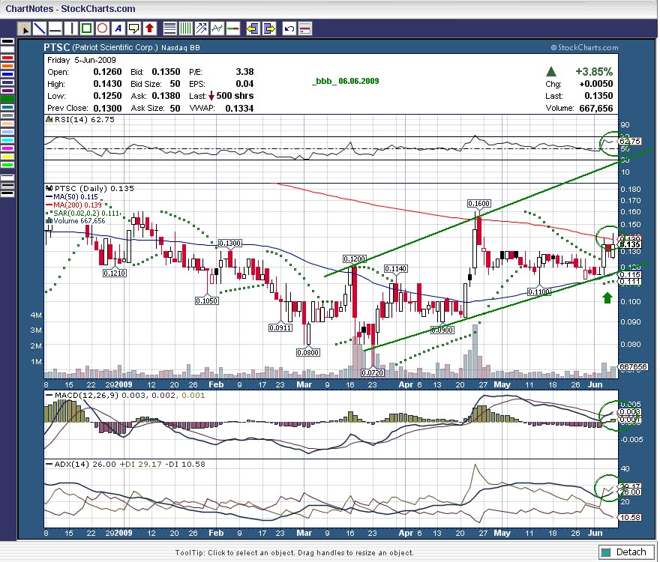The image size is (660, 562).
Task: Click the 0.0911 price label
Action: (x=280, y=327)
